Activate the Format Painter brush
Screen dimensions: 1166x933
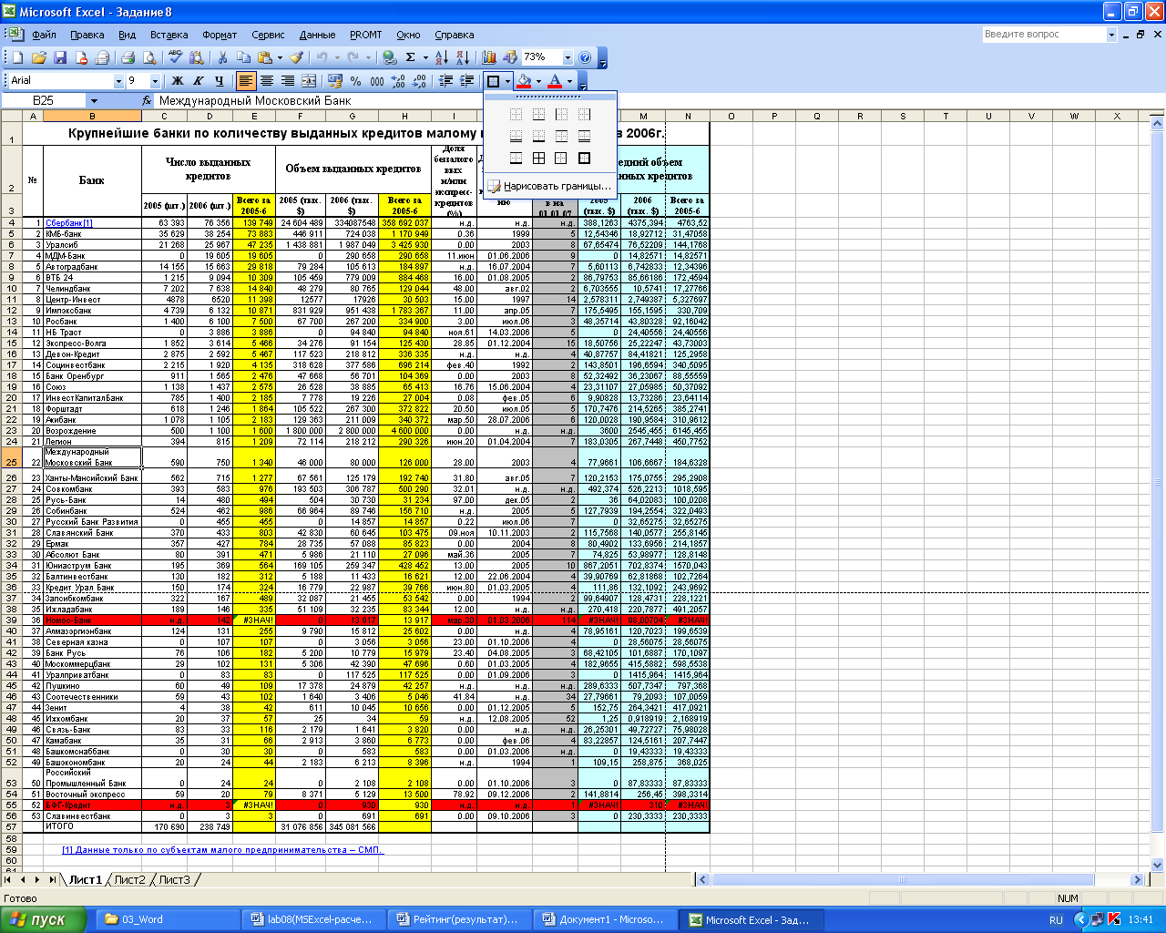tap(296, 57)
